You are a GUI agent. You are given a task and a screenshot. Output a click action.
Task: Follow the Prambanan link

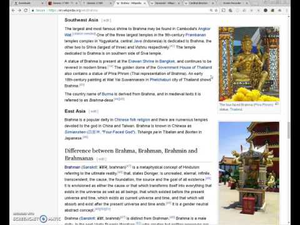click(196, 35)
